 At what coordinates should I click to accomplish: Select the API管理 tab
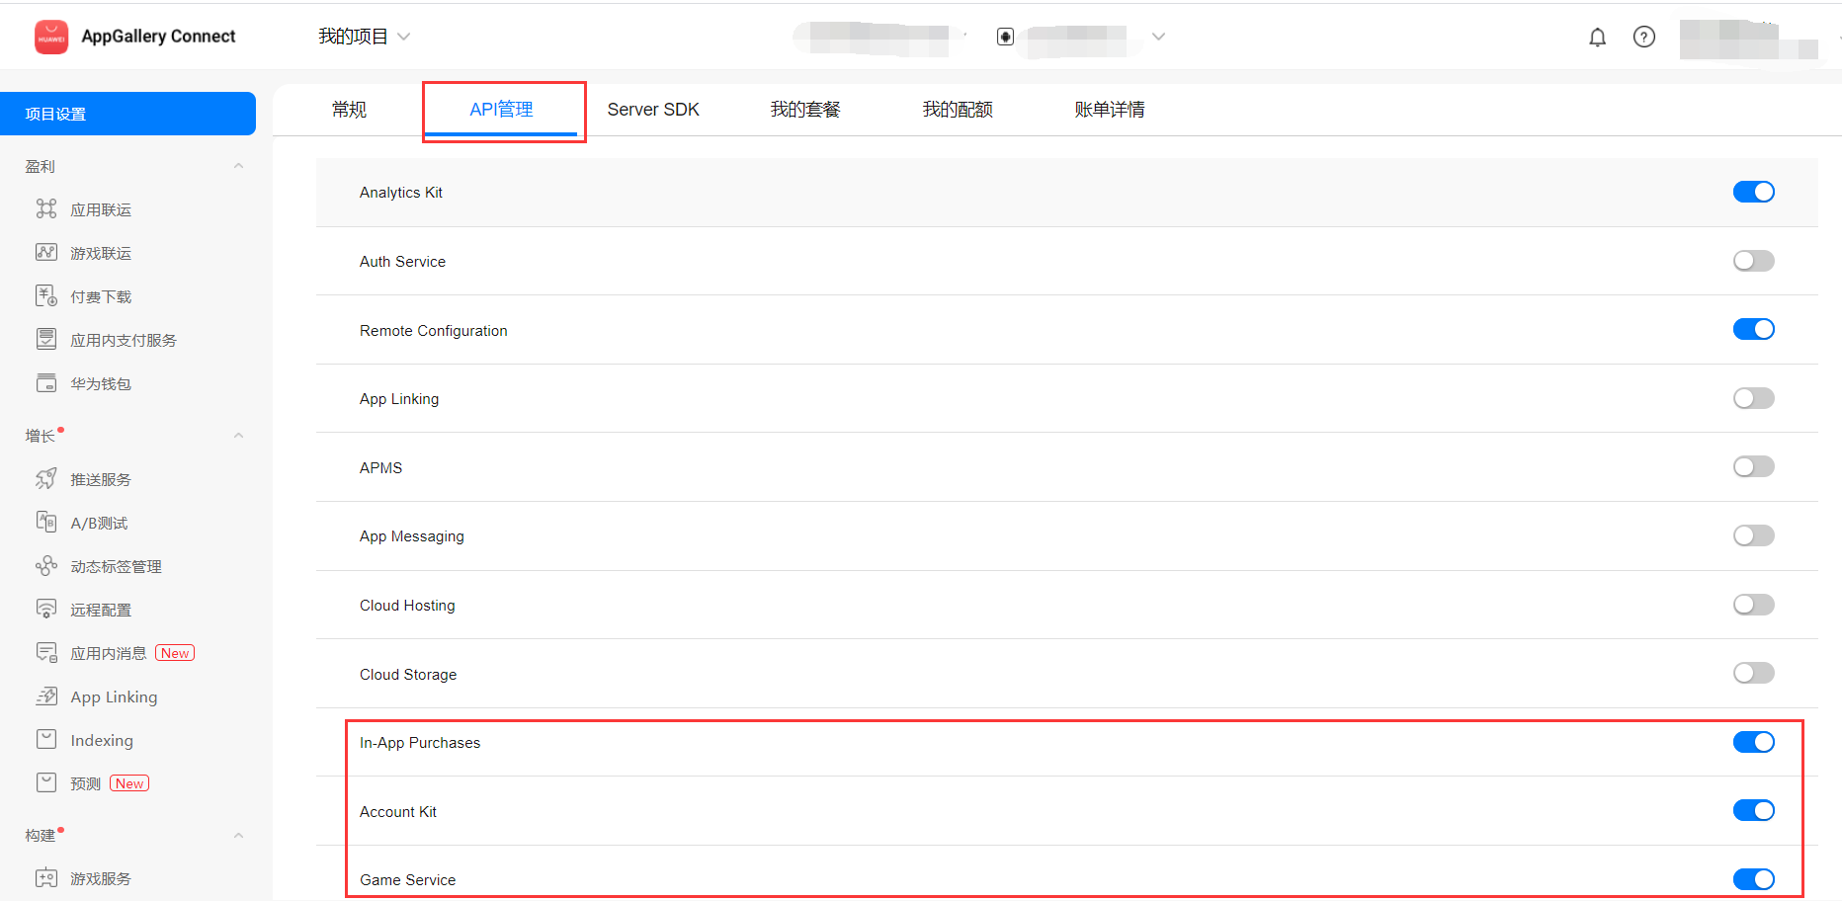[501, 110]
